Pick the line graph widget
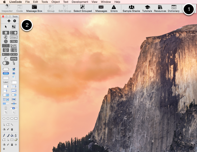 pos(14,46)
